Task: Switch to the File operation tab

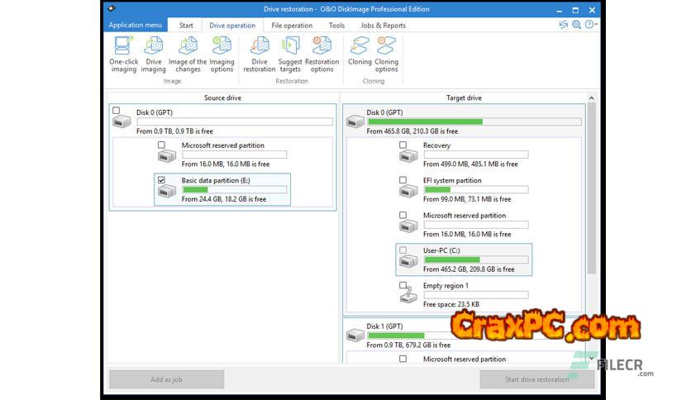Action: tap(292, 25)
